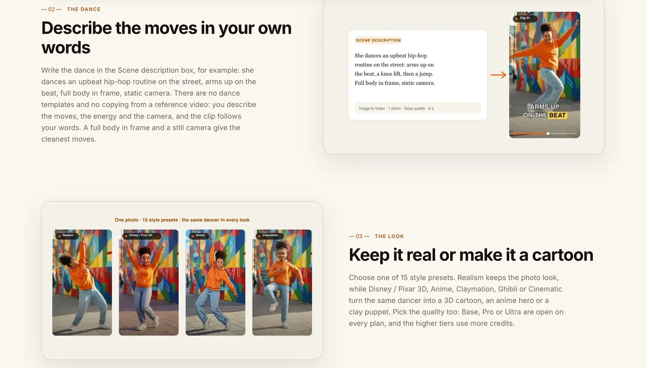Select the Realism style preset thumbnail

coord(82,283)
